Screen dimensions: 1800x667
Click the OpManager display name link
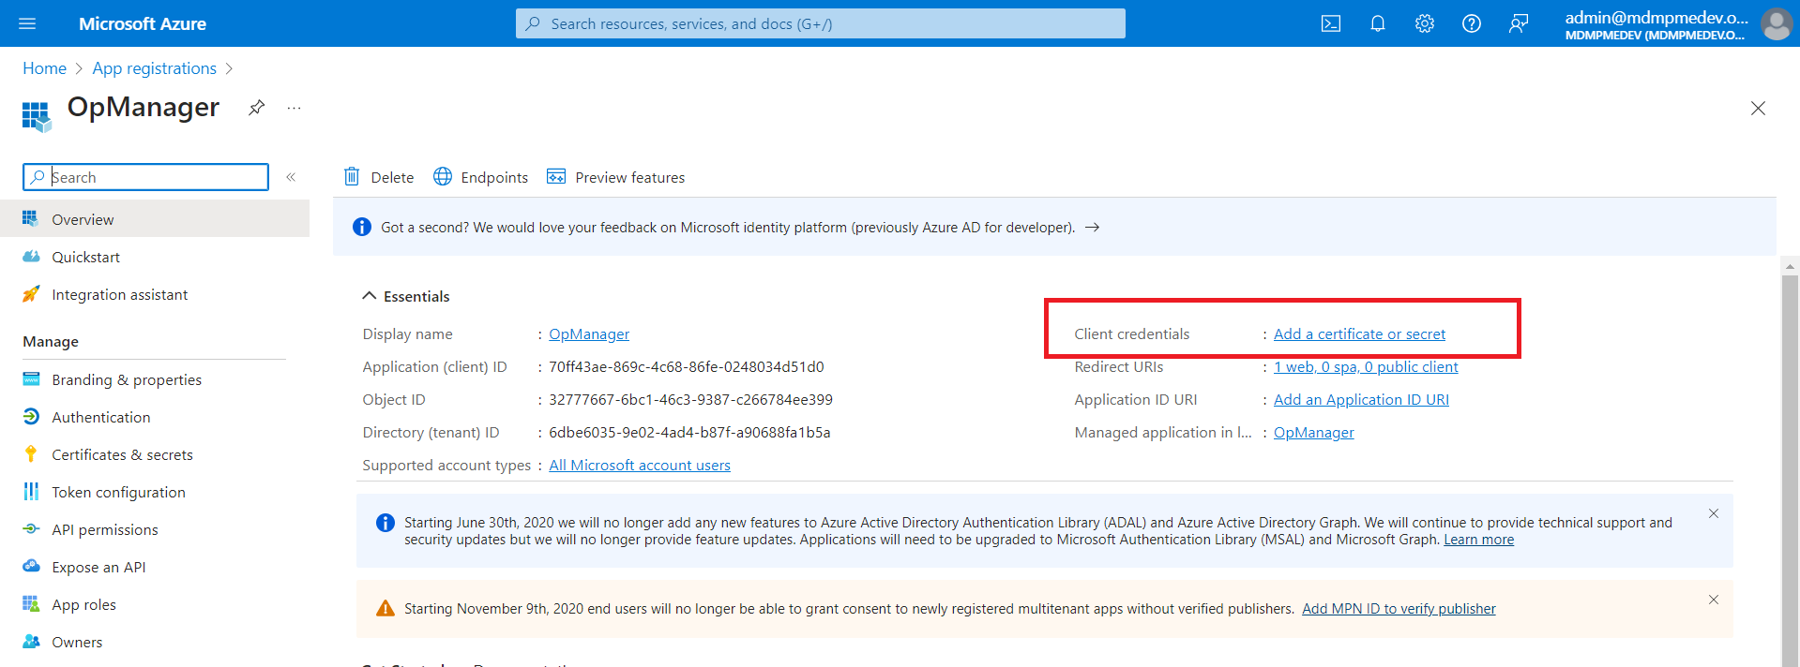tap(589, 334)
